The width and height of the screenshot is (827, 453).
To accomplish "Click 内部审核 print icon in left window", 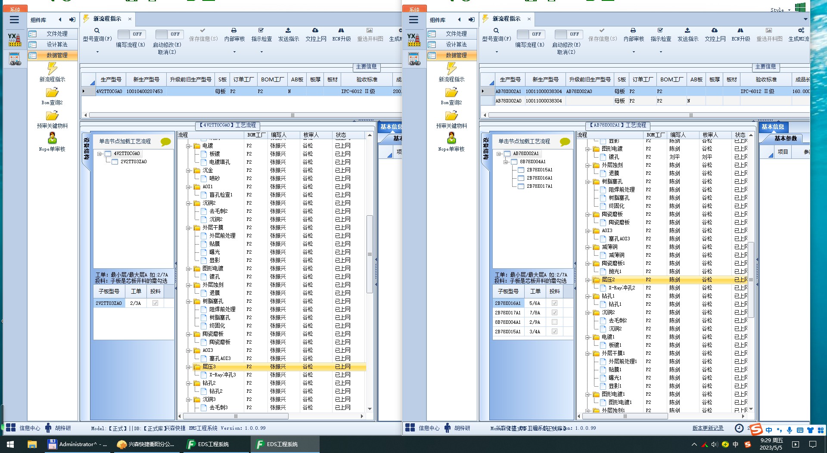I will [x=234, y=31].
